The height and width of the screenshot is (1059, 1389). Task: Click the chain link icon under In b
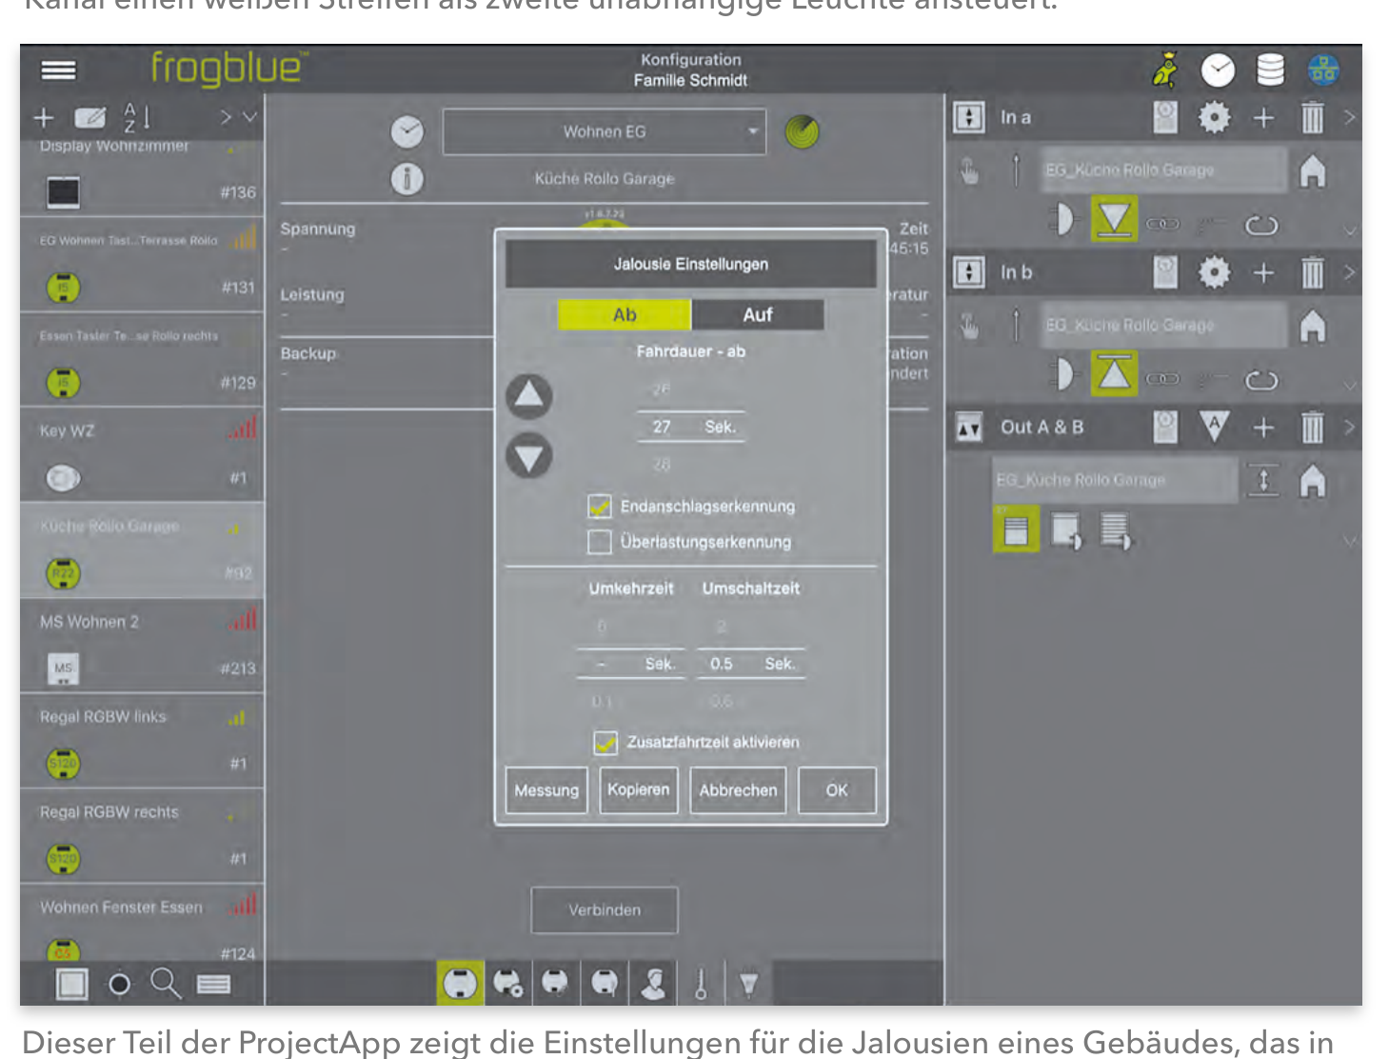pyautogui.click(x=1162, y=379)
